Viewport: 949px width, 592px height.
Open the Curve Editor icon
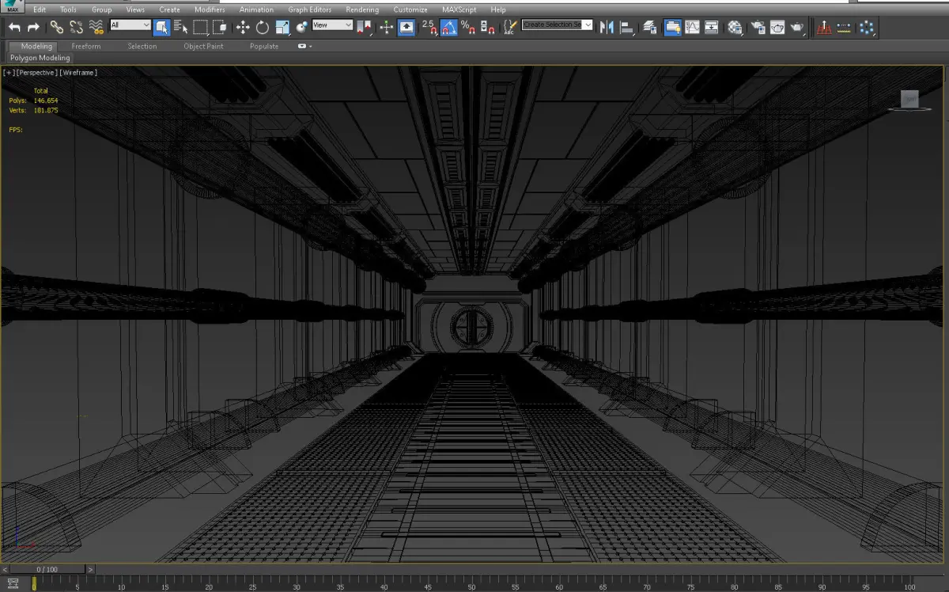click(x=692, y=27)
